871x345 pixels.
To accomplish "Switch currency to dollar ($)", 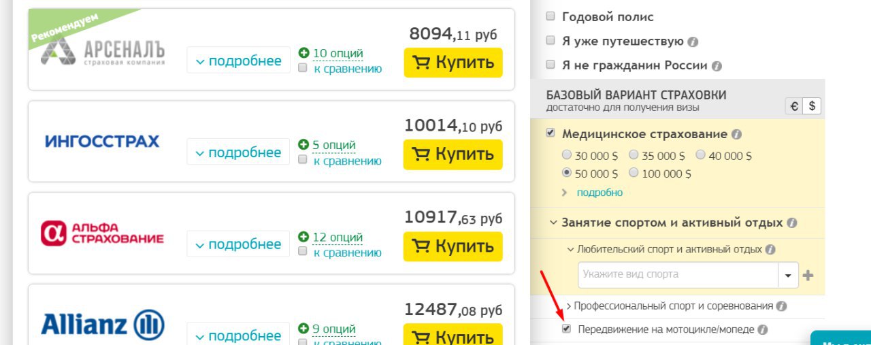I will (x=812, y=107).
